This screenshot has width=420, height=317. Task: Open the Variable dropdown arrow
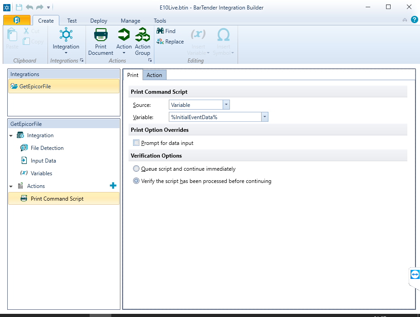265,117
